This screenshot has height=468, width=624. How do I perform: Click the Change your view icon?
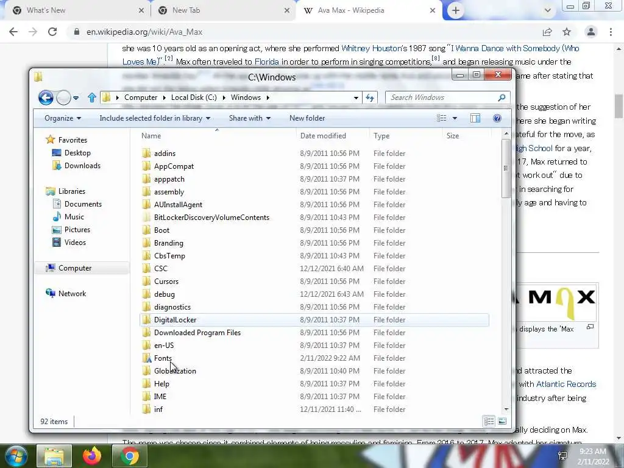click(x=441, y=118)
